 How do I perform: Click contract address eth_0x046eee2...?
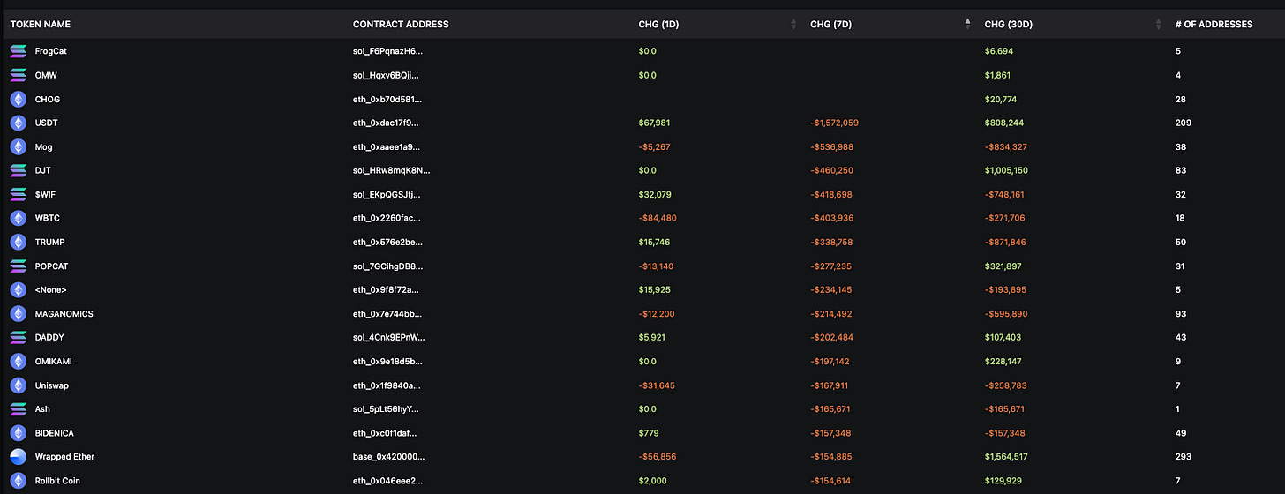[x=387, y=481]
